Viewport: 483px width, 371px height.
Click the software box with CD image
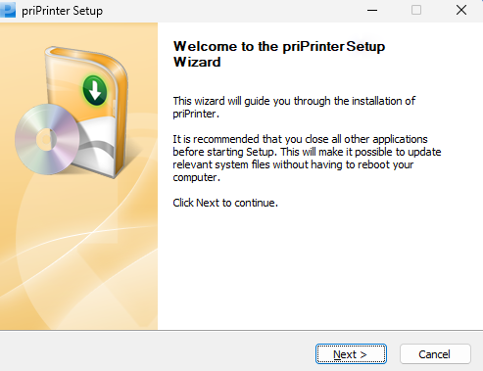(x=72, y=112)
